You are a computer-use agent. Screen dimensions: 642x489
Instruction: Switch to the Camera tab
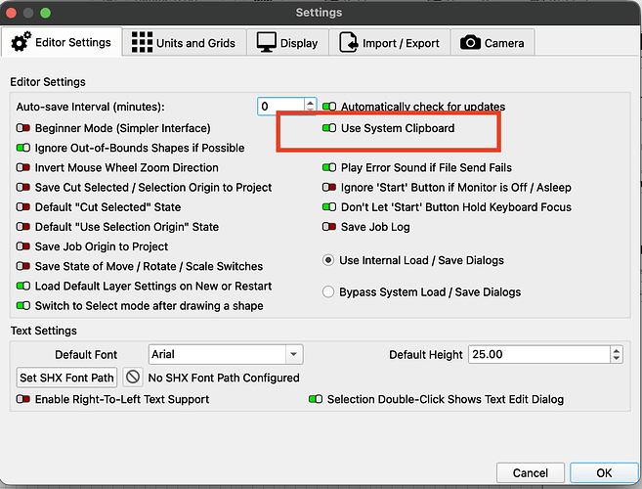pos(492,43)
